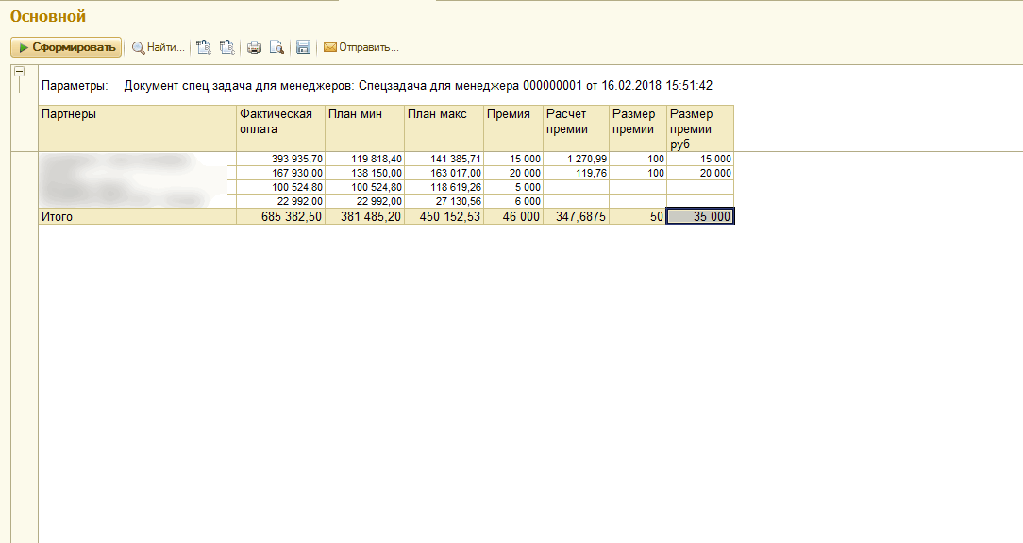Open print preview with the magnifier page icon
The image size is (1023, 543).
point(277,47)
